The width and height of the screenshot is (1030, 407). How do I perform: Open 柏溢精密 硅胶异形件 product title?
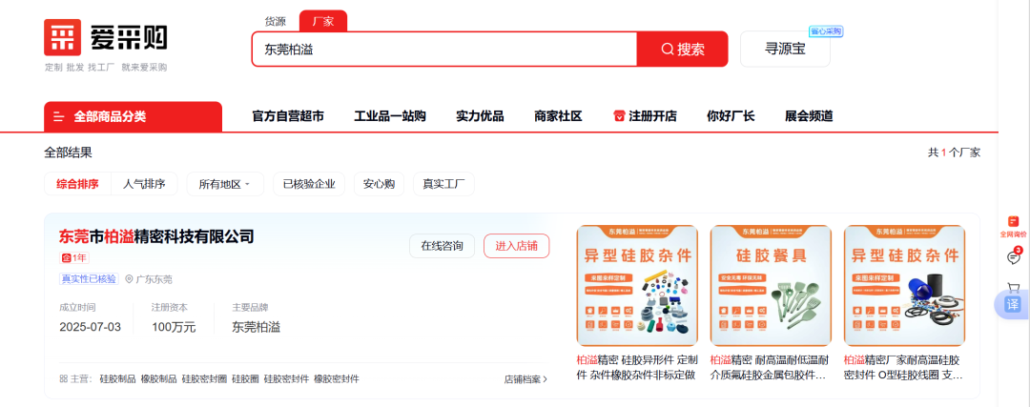pyautogui.click(x=636, y=368)
